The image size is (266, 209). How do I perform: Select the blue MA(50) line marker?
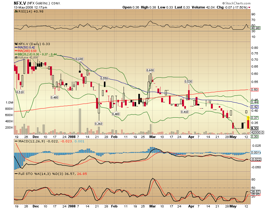pyautogui.click(x=16, y=48)
